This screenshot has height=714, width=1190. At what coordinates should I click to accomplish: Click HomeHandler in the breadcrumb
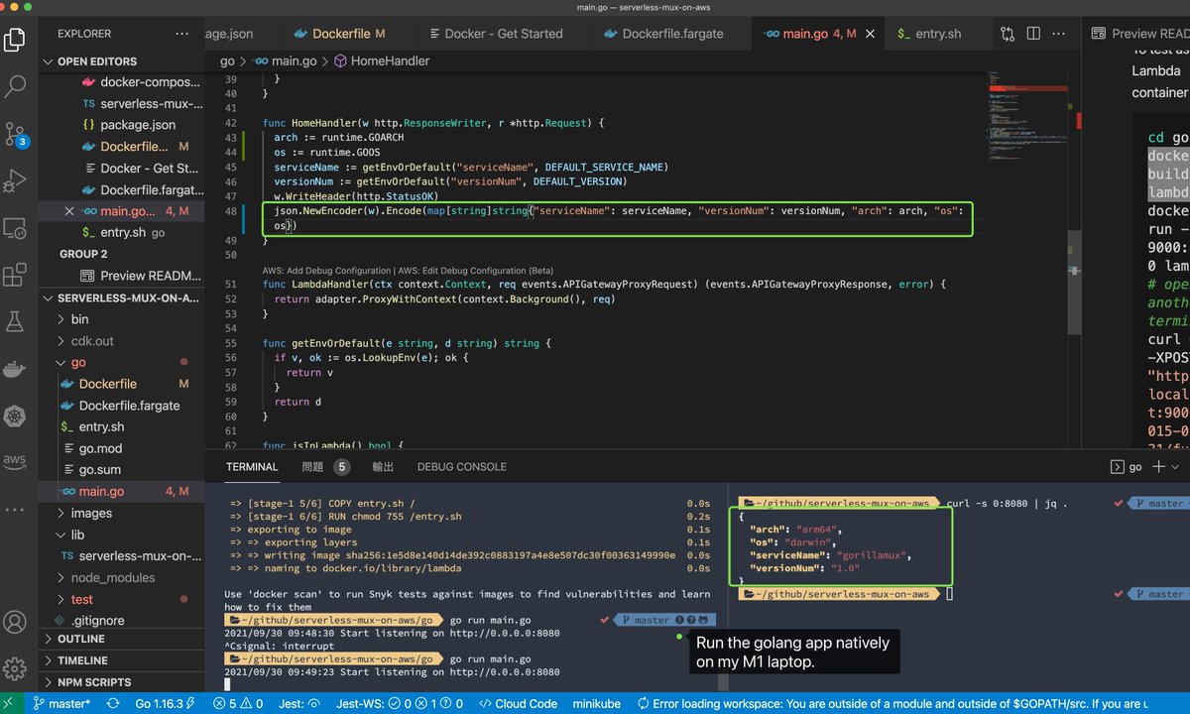[x=381, y=60]
